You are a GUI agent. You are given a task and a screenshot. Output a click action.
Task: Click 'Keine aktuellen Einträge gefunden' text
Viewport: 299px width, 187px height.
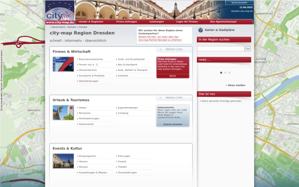pos(221,101)
